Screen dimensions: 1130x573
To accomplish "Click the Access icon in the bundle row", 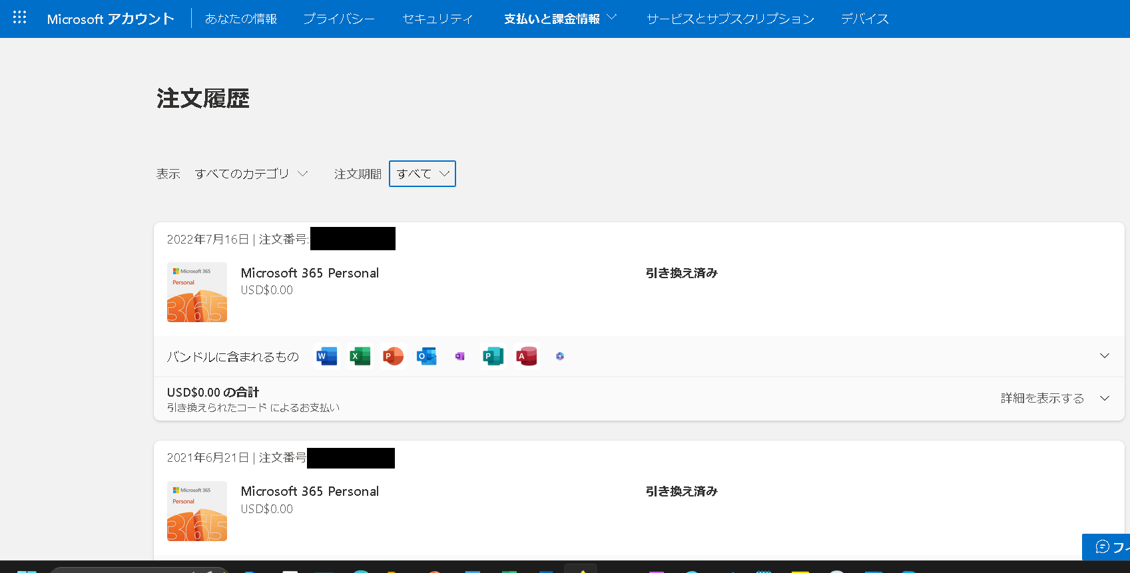I will pos(526,356).
